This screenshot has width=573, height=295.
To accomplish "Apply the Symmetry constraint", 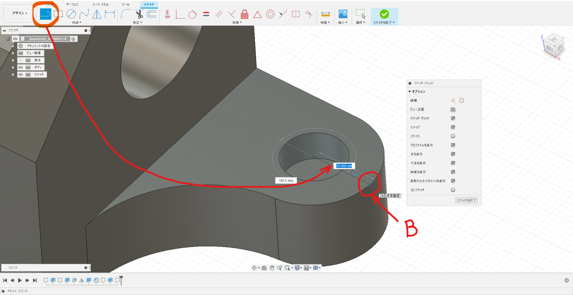I will 296,14.
